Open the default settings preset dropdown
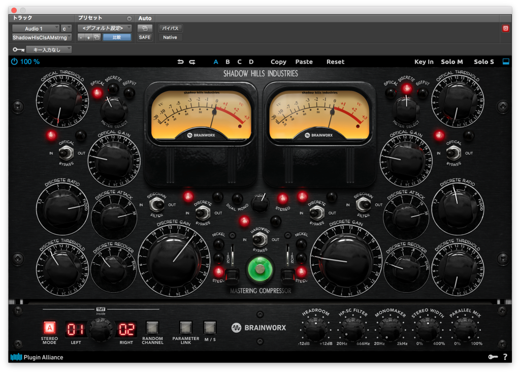 tap(105, 28)
